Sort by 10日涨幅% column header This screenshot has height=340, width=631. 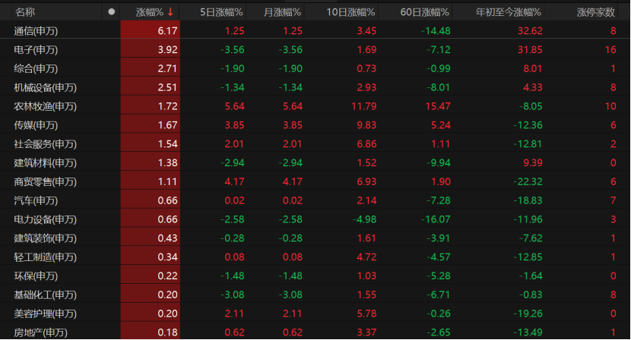click(x=350, y=12)
